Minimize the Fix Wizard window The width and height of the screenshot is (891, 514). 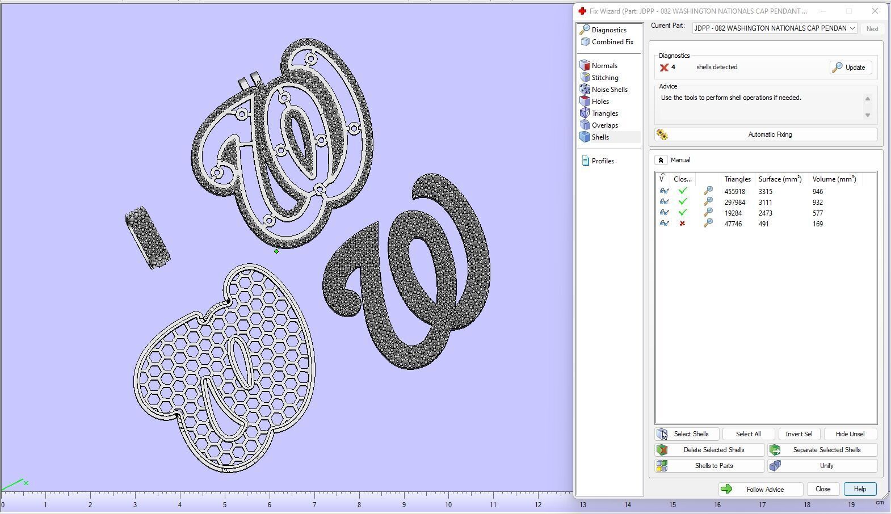pyautogui.click(x=823, y=11)
